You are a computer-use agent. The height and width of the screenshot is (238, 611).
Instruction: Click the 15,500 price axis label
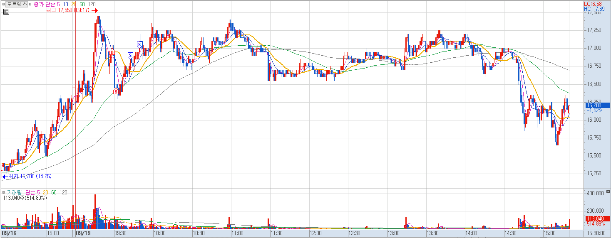coord(594,156)
